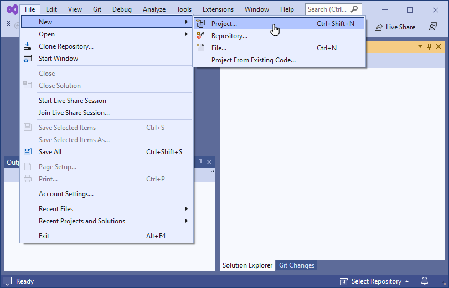449x288 pixels.
Task: Open the File menu
Action: (30, 9)
